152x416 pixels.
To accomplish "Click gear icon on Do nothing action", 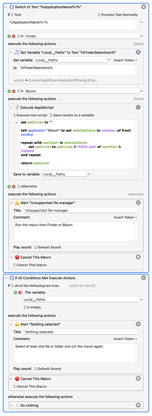I will pos(138,405).
